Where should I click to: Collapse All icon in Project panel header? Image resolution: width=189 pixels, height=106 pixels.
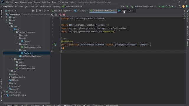click(x=40, y=11)
